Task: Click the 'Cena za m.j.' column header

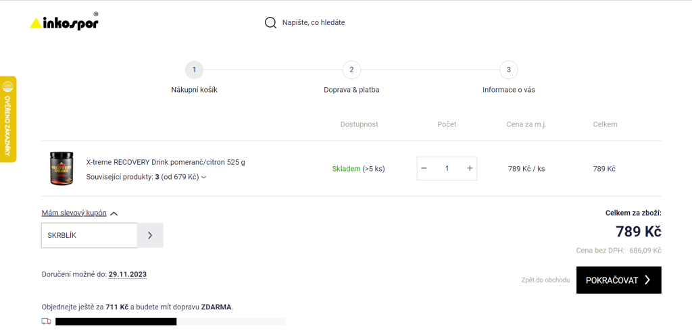Action: pos(526,124)
